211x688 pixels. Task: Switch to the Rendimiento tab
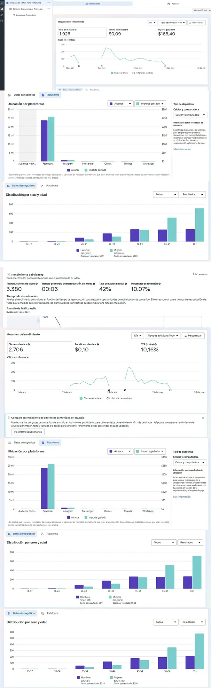click(93, 4)
